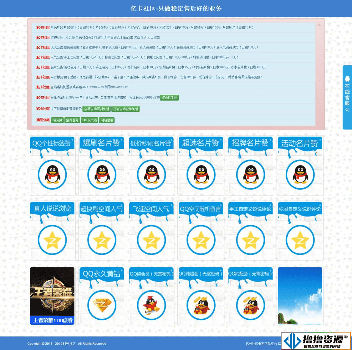
Task: Click the QQ penguin icon on 在线客服 tab
Action: [347, 79]
